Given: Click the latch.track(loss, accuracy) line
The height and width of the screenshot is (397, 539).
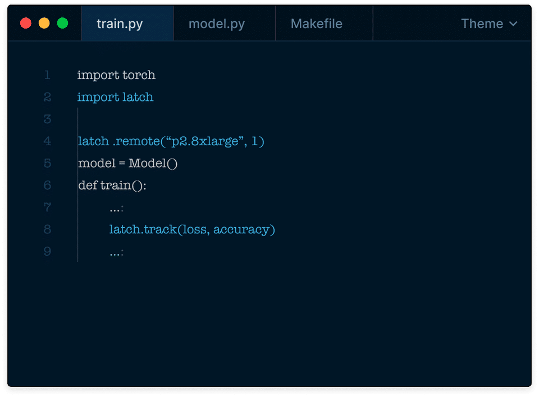Looking at the screenshot, I should [192, 229].
